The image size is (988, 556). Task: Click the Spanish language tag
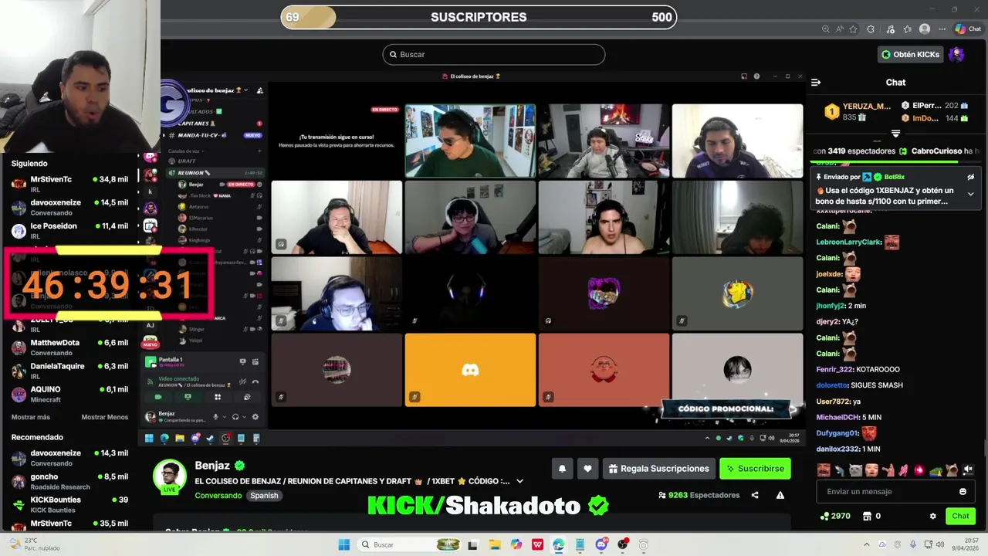pyautogui.click(x=264, y=496)
